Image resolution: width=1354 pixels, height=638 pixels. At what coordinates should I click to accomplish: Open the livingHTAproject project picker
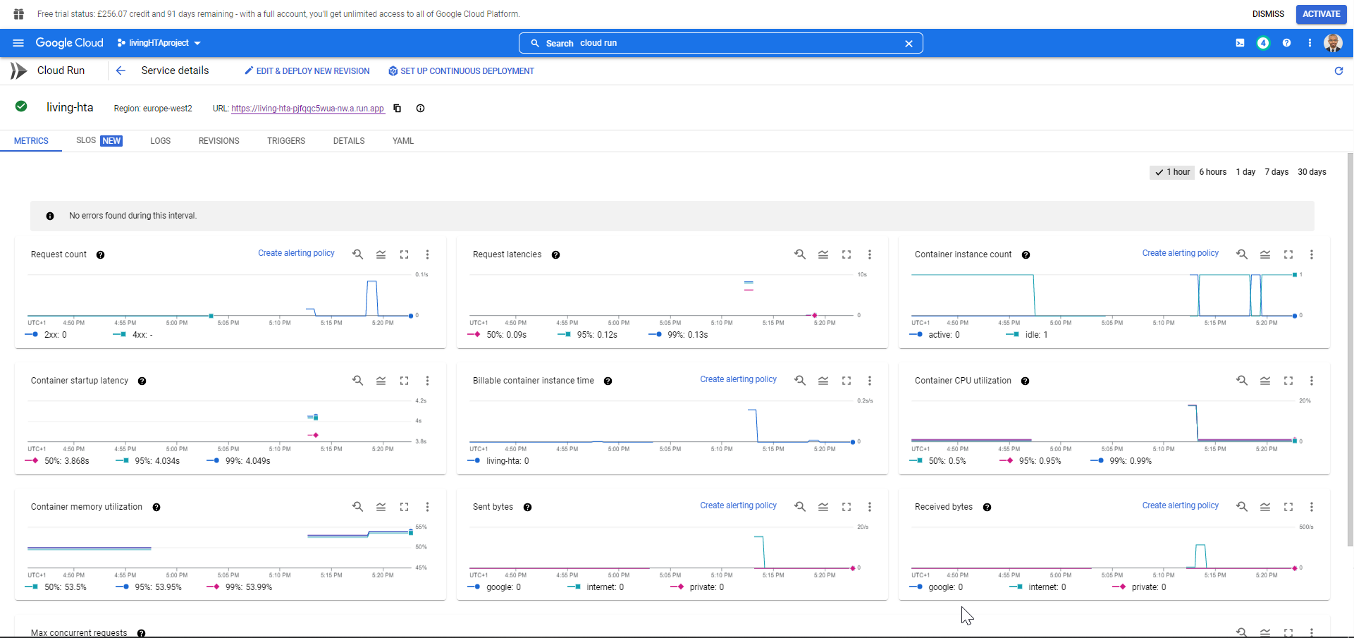pos(158,43)
